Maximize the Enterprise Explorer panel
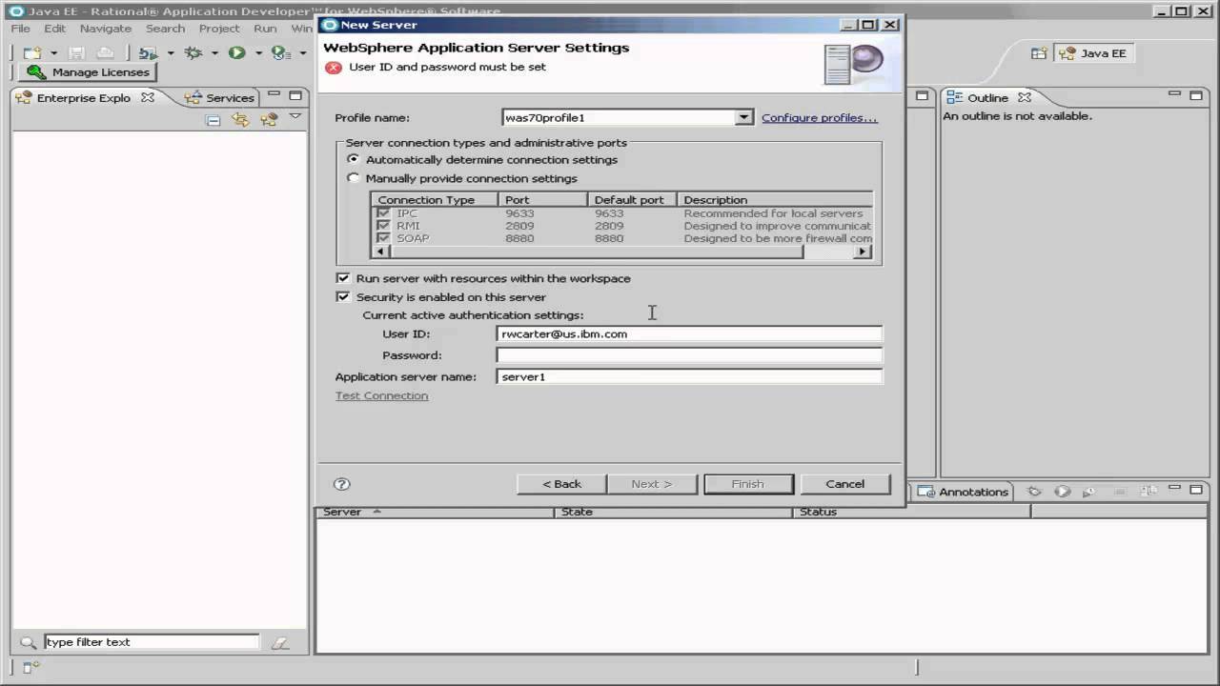1220x686 pixels. [x=295, y=95]
